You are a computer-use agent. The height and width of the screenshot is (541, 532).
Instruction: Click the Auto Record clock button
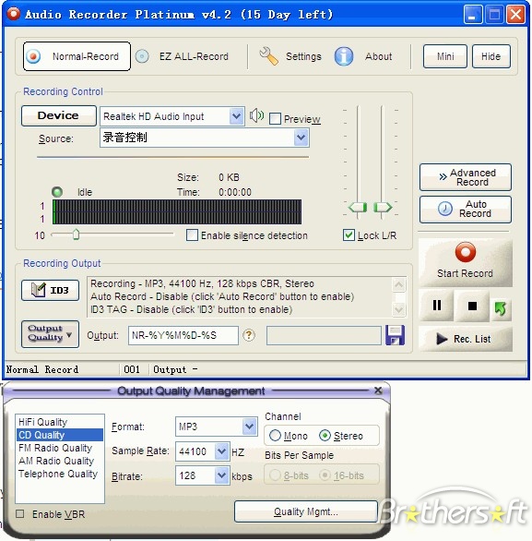click(x=466, y=209)
